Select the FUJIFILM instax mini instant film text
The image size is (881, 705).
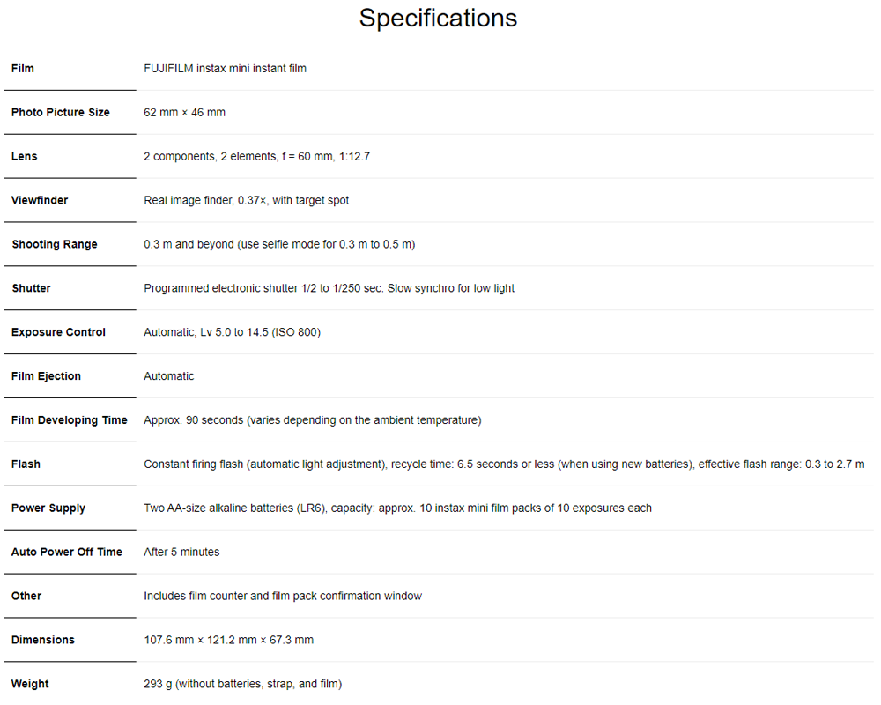(x=225, y=68)
